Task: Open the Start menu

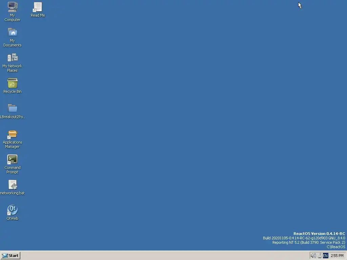Action: 11,256
